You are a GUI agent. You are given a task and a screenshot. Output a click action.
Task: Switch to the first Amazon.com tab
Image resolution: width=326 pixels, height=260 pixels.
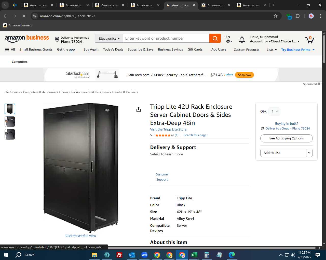[x=38, y=5]
